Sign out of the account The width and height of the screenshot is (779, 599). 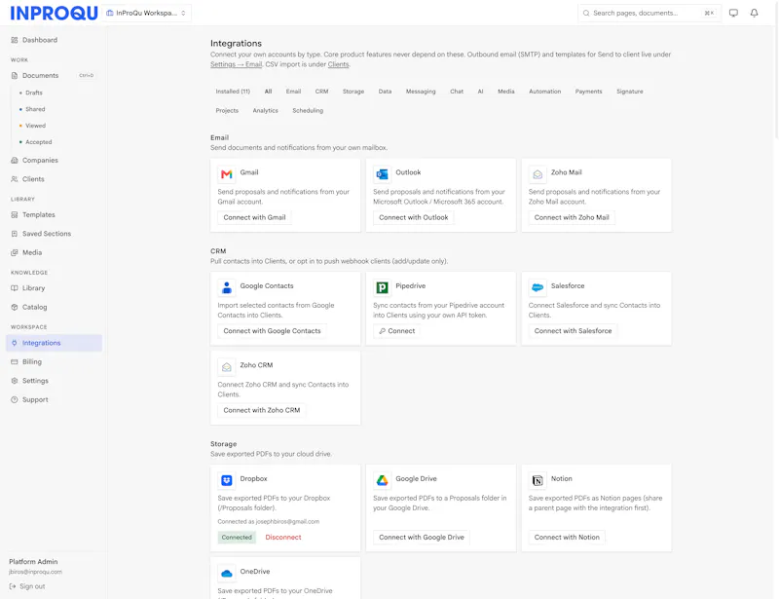tap(27, 586)
